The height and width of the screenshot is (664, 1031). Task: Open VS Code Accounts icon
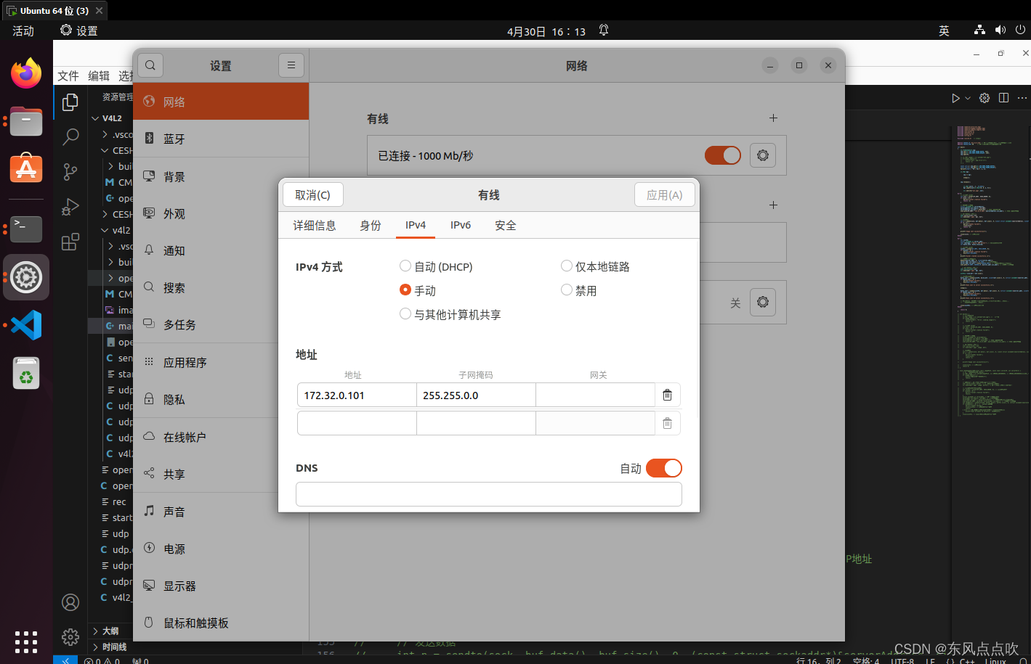pyautogui.click(x=70, y=602)
